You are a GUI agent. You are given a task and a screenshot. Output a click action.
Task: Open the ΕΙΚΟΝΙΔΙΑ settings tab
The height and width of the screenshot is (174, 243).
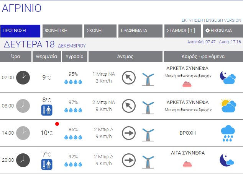tap(221, 31)
